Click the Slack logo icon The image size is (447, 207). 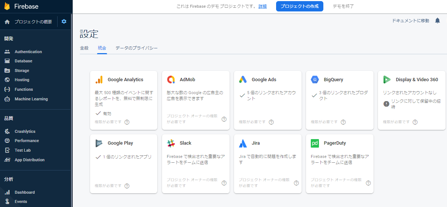pyautogui.click(x=171, y=143)
